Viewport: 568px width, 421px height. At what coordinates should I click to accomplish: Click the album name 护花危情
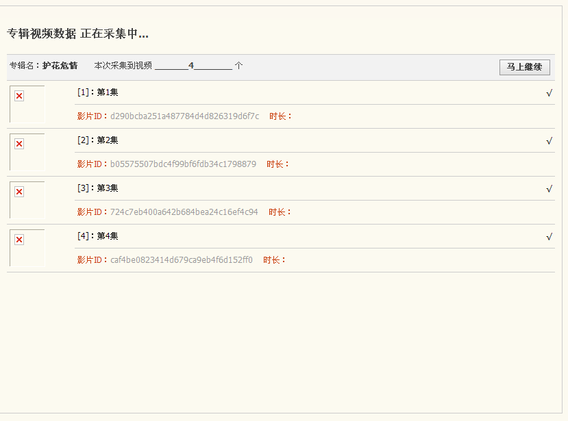coord(60,66)
